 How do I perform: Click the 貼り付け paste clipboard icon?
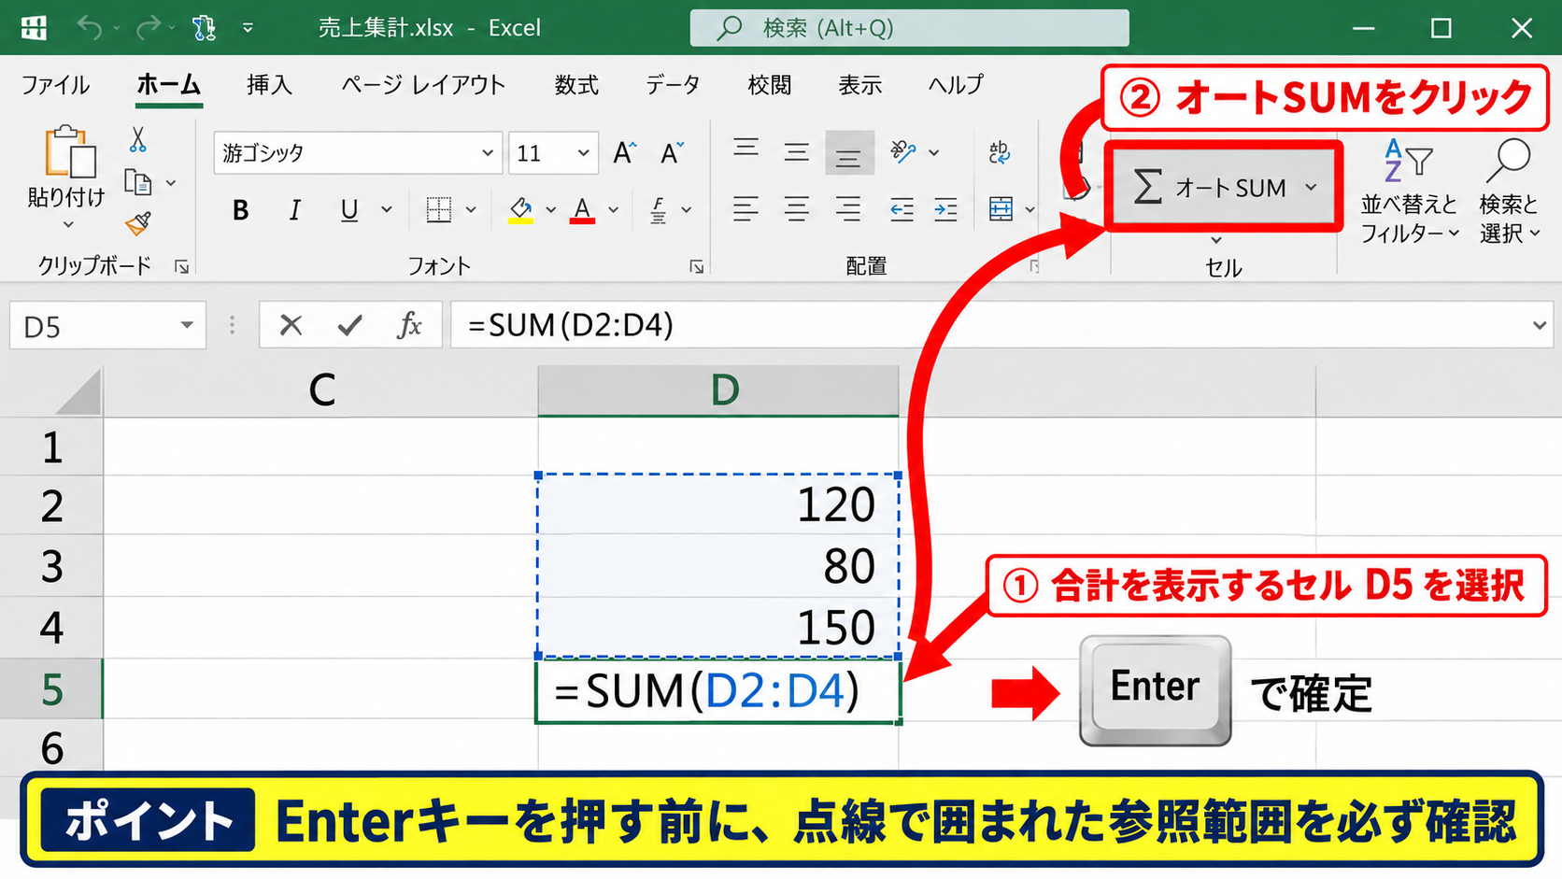[x=70, y=151]
